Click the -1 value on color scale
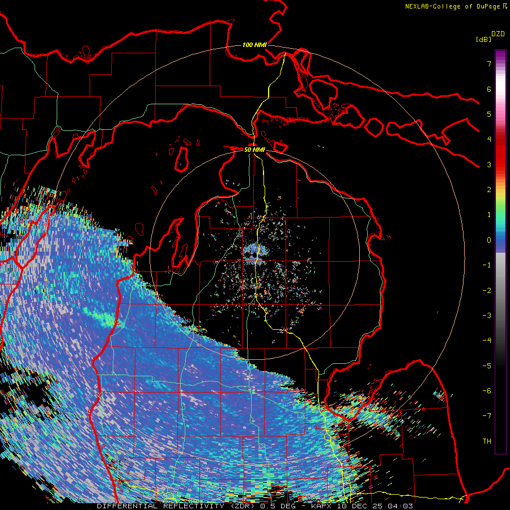 pos(487,265)
